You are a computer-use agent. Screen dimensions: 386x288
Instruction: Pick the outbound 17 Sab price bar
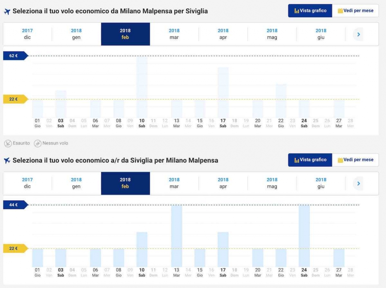[x=223, y=92]
